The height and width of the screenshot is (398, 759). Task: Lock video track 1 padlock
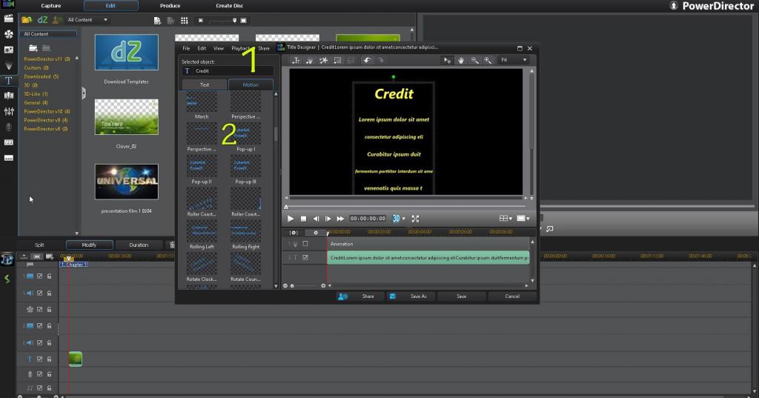pos(49,276)
